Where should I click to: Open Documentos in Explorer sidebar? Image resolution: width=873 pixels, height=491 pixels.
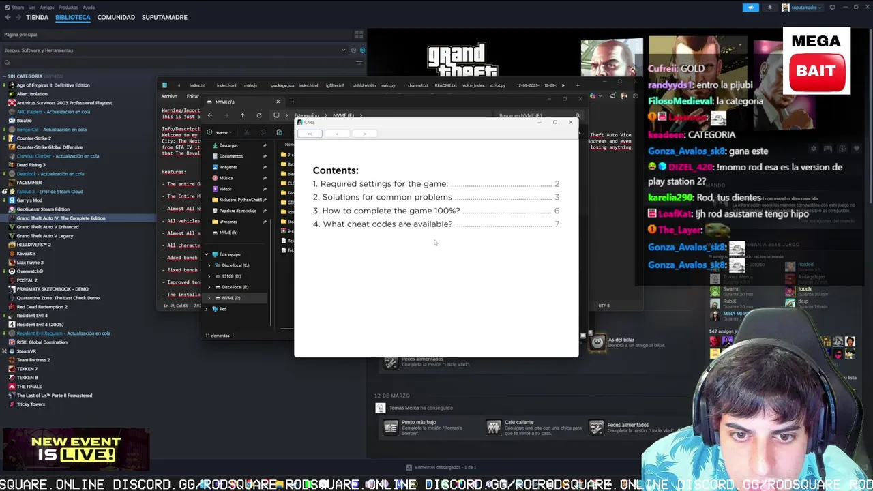tap(231, 156)
